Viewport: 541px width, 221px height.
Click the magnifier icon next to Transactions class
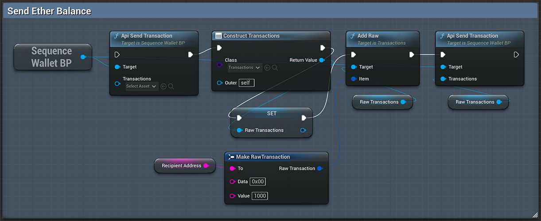point(275,68)
